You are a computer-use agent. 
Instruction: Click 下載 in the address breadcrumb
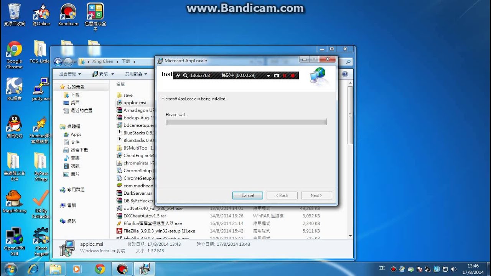pyautogui.click(x=126, y=61)
